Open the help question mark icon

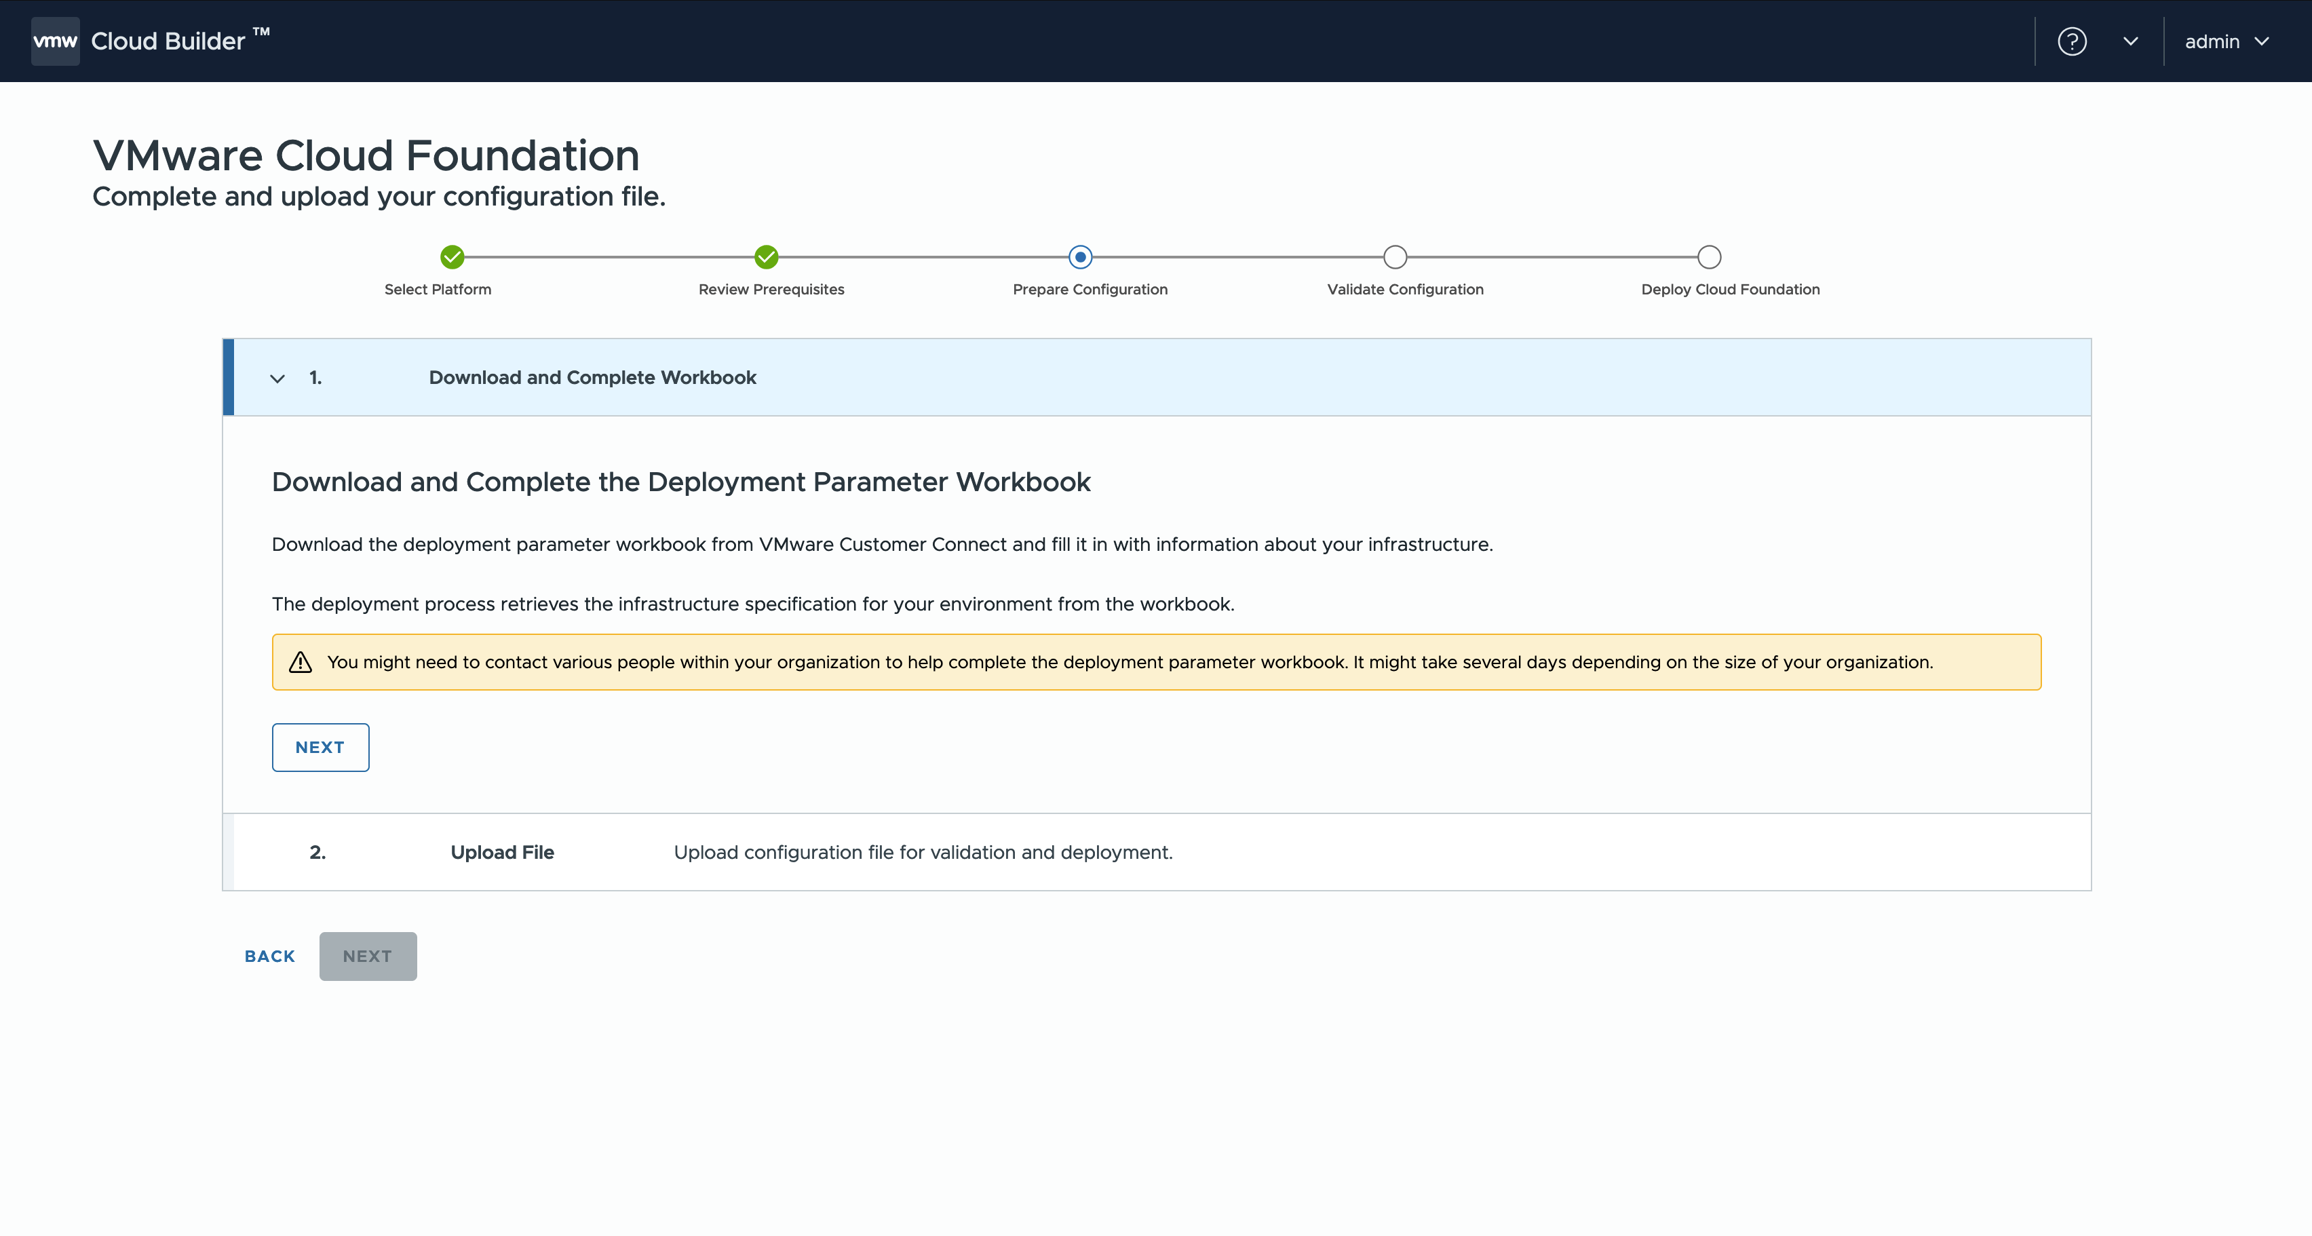click(x=2071, y=41)
